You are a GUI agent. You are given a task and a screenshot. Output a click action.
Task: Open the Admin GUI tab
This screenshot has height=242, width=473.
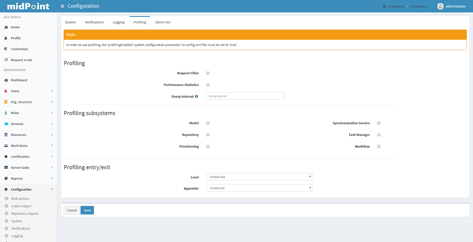(163, 22)
